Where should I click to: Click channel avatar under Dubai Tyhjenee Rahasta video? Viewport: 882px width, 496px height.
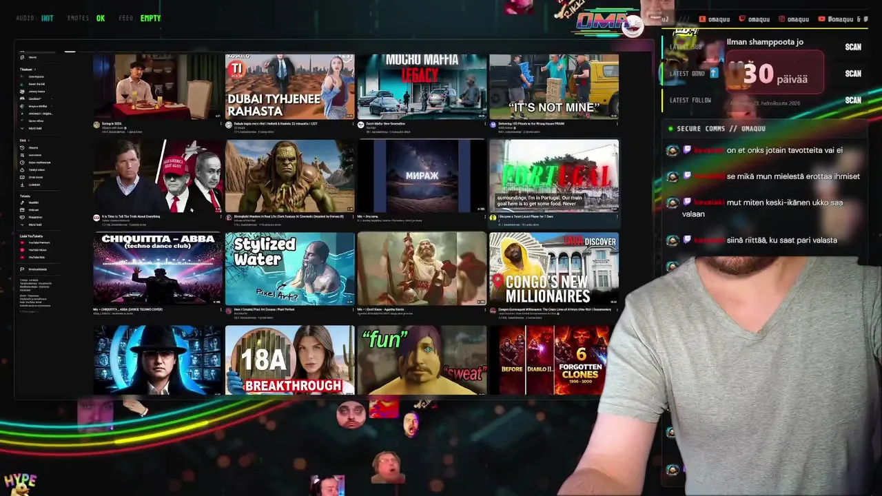229,125
